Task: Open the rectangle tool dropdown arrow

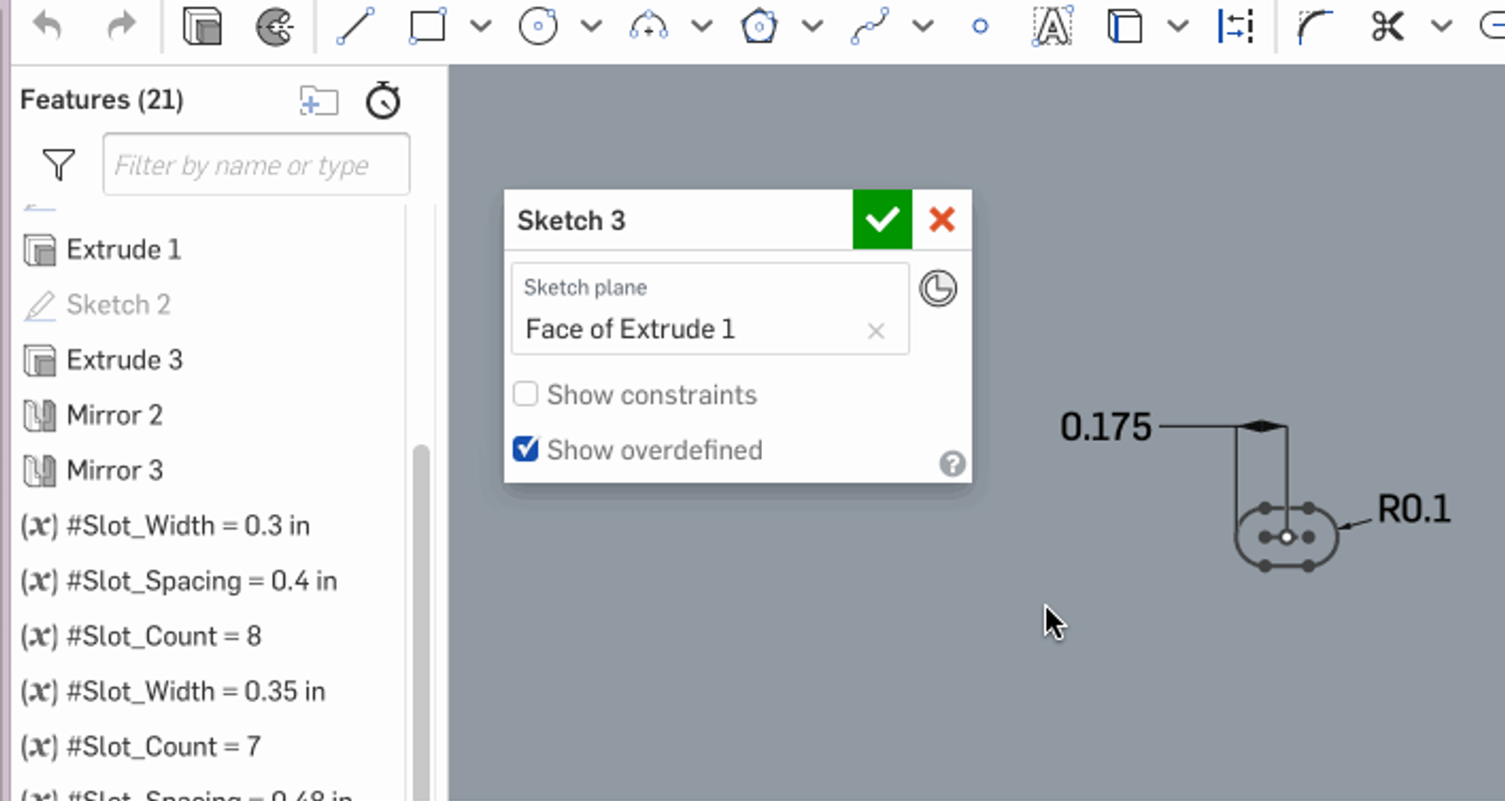Action: pyautogui.click(x=481, y=26)
